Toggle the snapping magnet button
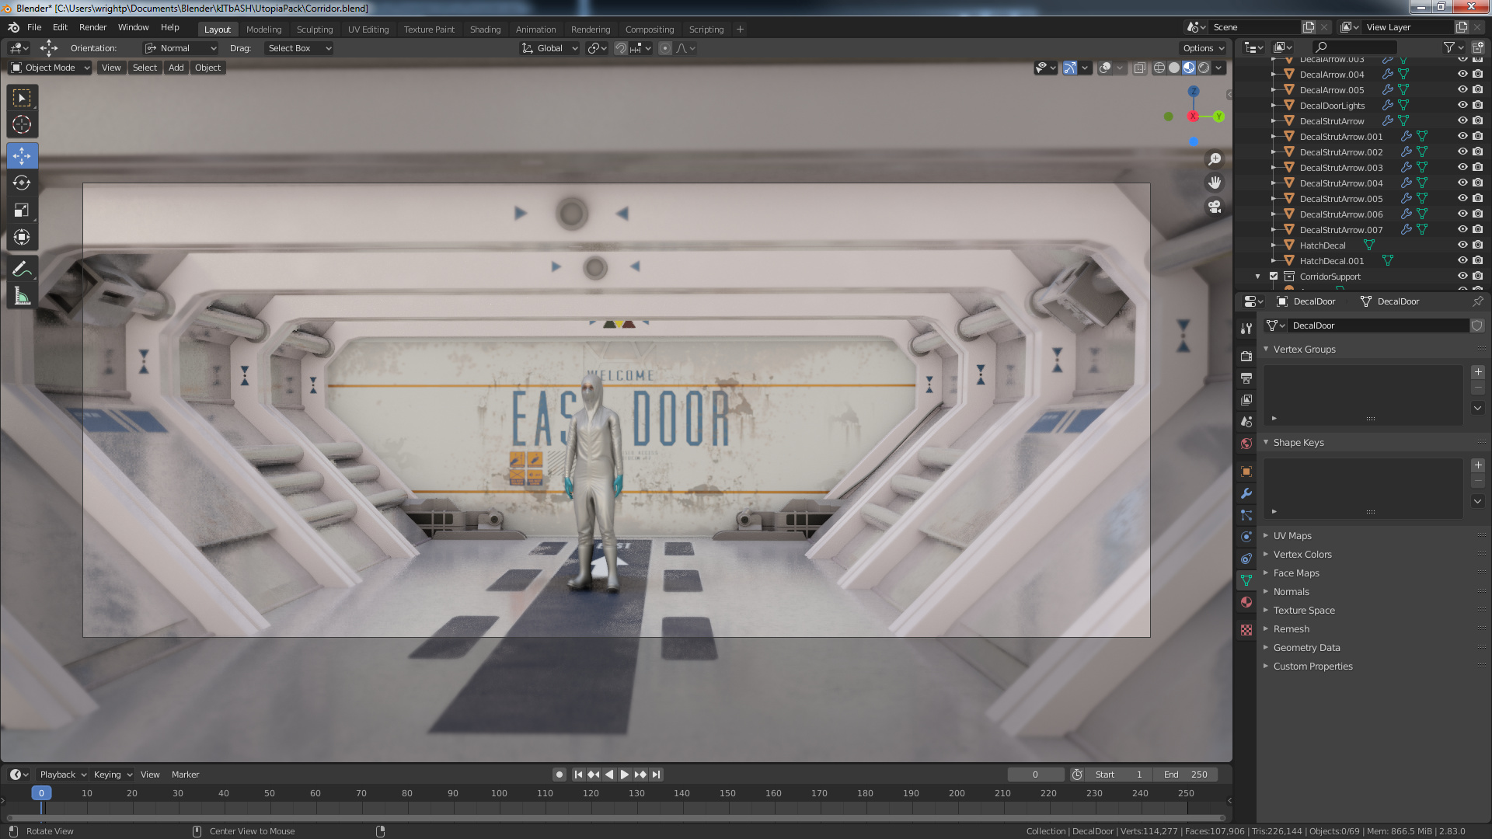Image resolution: width=1492 pixels, height=839 pixels. (621, 48)
